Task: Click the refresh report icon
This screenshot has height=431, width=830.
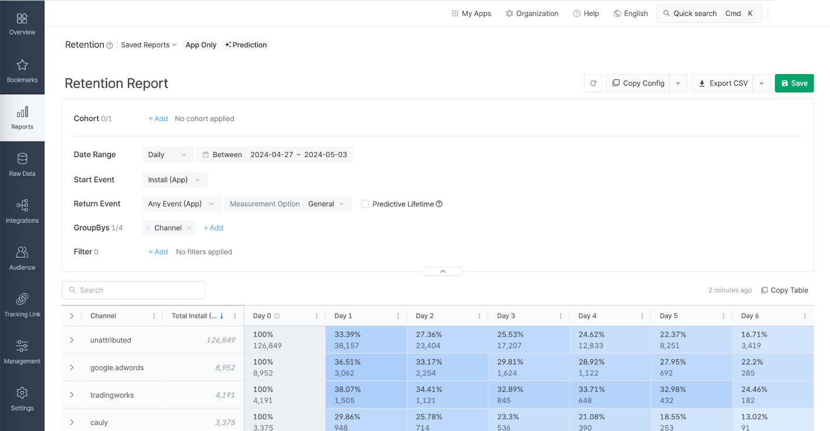Action: coord(593,83)
